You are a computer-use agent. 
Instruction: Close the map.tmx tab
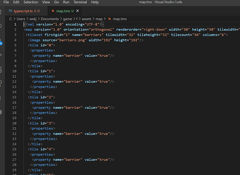click(x=78, y=11)
